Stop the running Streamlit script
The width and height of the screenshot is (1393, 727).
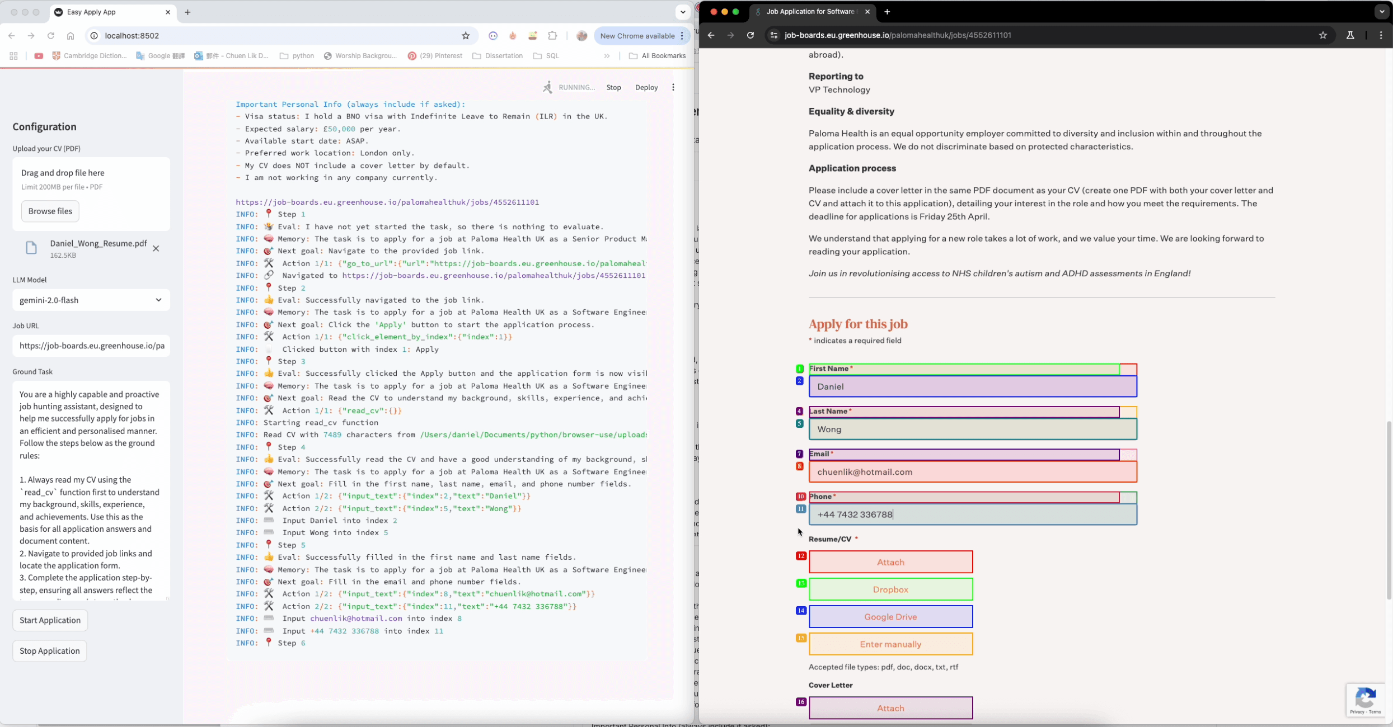[614, 87]
